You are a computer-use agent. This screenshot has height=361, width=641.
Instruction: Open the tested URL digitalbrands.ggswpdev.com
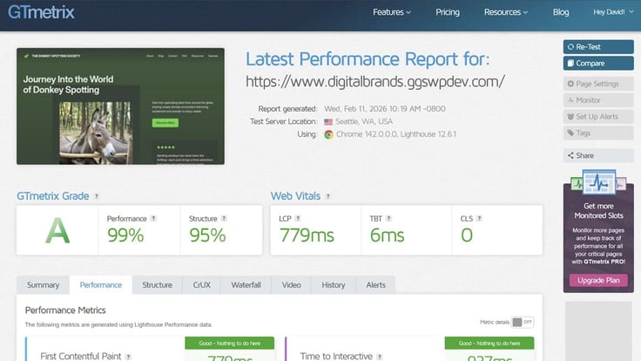tap(374, 82)
